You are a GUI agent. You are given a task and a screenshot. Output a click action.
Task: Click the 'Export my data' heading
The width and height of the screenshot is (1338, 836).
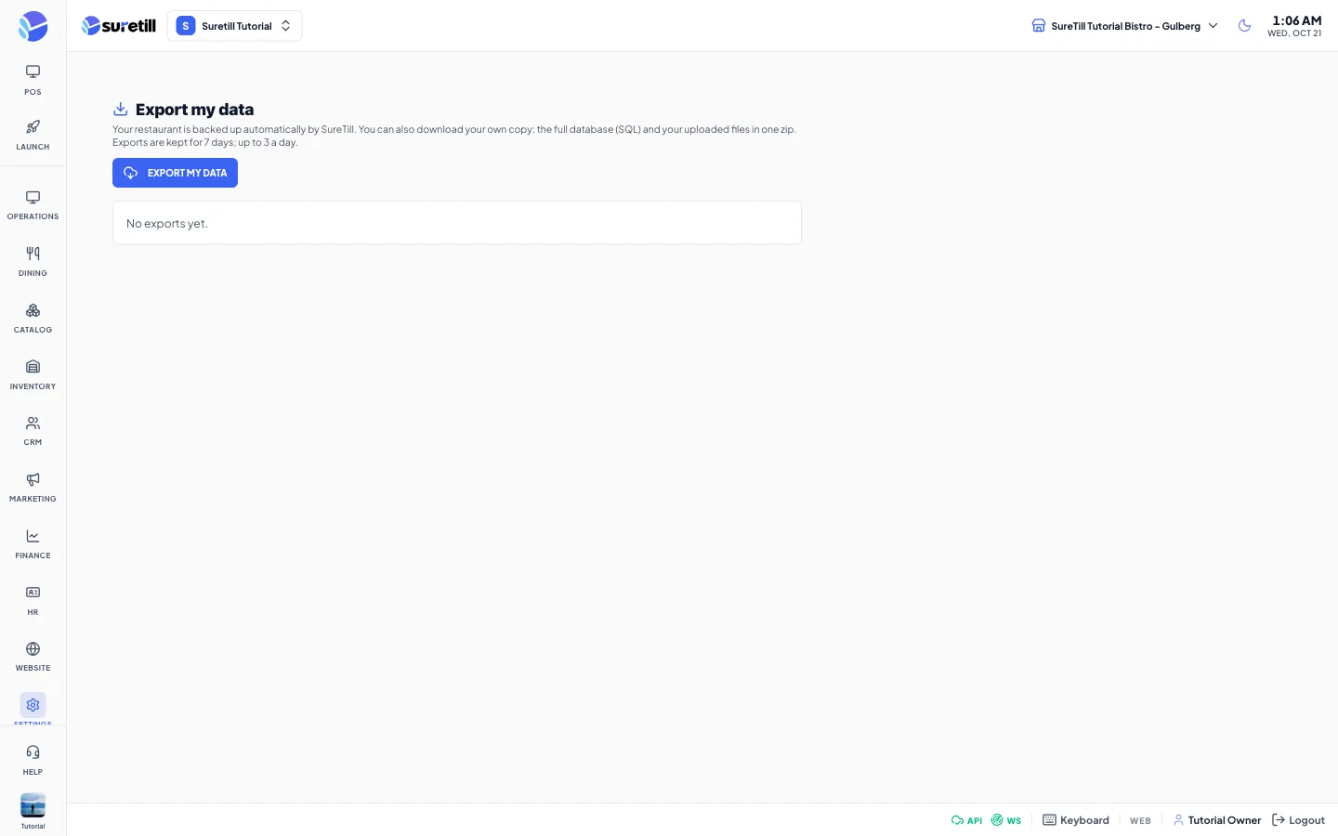(x=194, y=110)
